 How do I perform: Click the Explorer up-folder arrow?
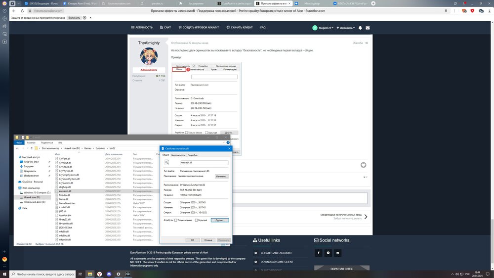pos(31,148)
